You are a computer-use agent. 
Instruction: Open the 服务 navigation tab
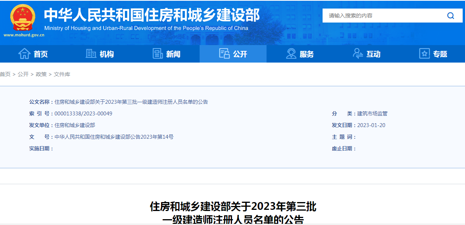(300, 54)
